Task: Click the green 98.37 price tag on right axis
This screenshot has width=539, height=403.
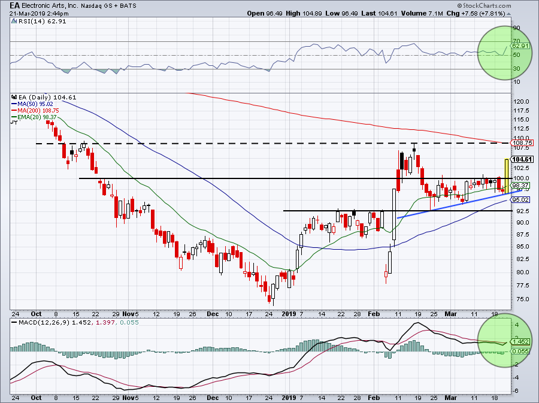Action: pyautogui.click(x=520, y=185)
